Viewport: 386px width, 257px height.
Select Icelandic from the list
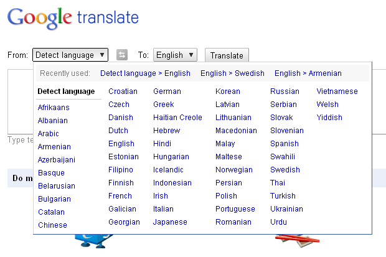coord(168,170)
